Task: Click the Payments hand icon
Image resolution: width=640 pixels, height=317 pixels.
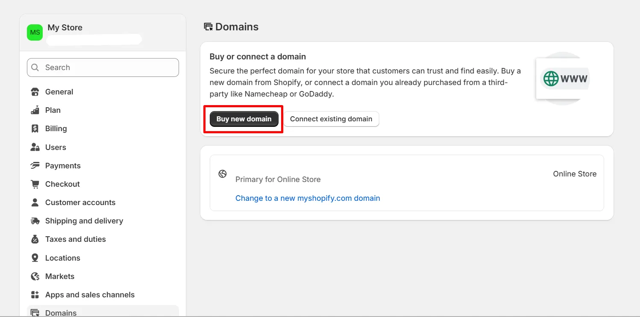Action: click(35, 165)
